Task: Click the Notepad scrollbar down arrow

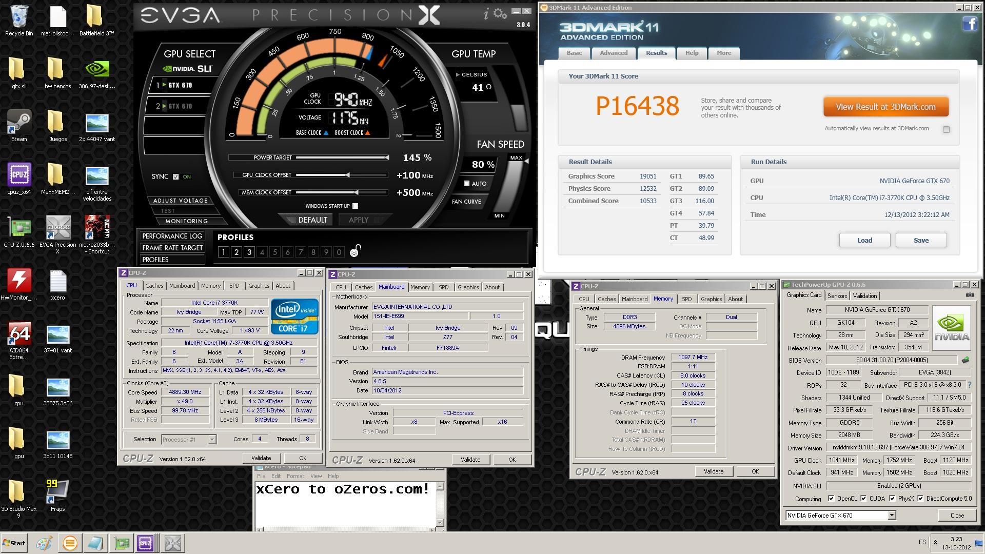Action: tap(440, 523)
